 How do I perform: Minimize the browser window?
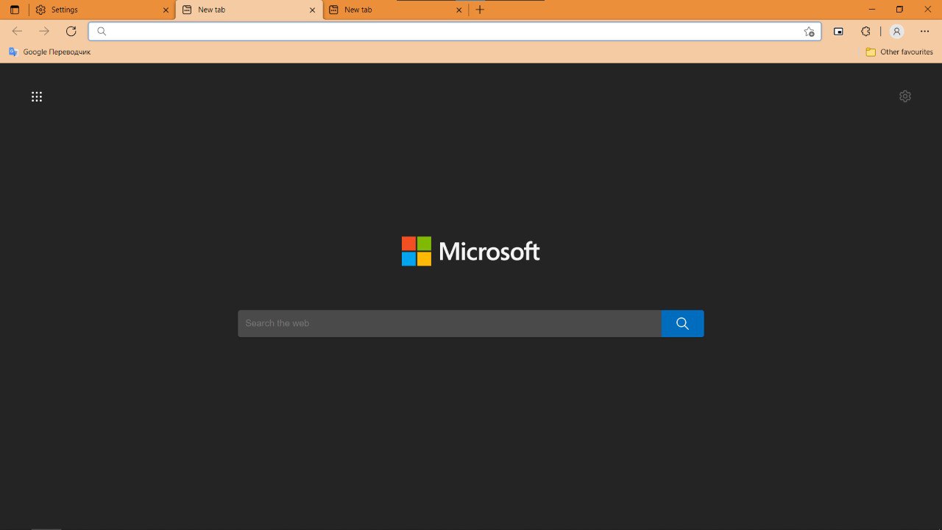pyautogui.click(x=872, y=10)
